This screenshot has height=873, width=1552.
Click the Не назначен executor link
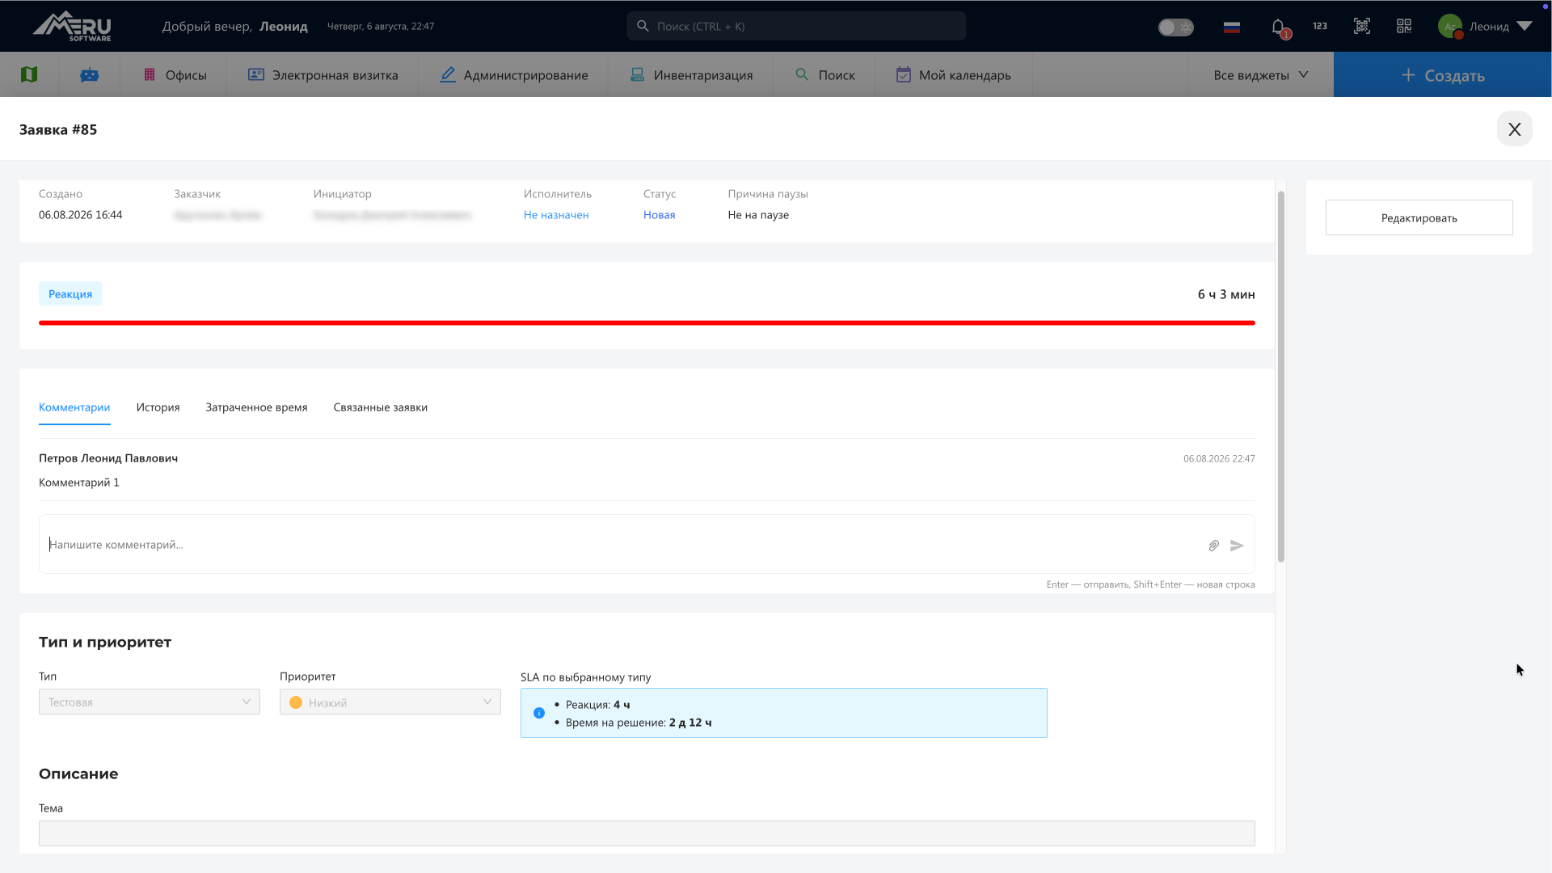(556, 215)
